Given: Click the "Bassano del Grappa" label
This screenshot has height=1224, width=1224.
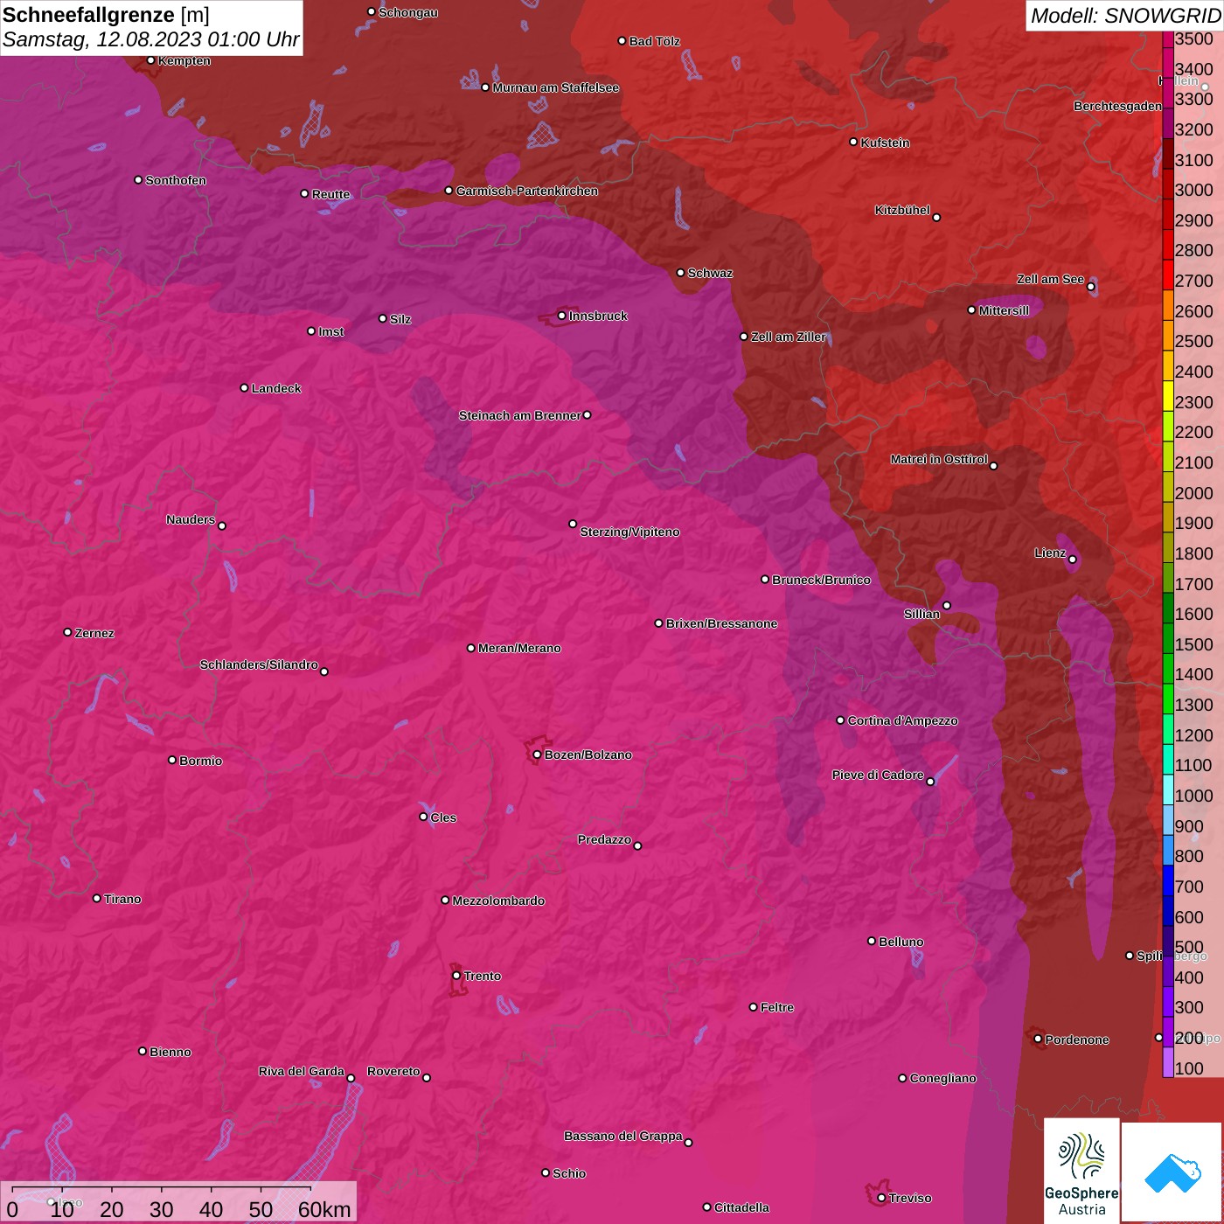Looking at the screenshot, I should [622, 1136].
